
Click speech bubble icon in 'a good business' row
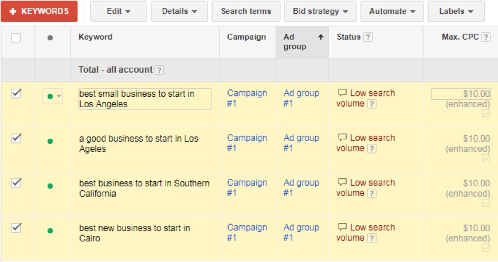342,138
